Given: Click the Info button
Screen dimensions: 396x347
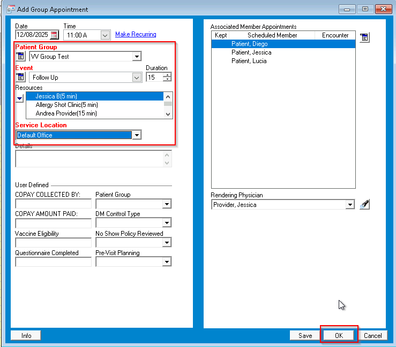Looking at the screenshot, I should 26,335.
